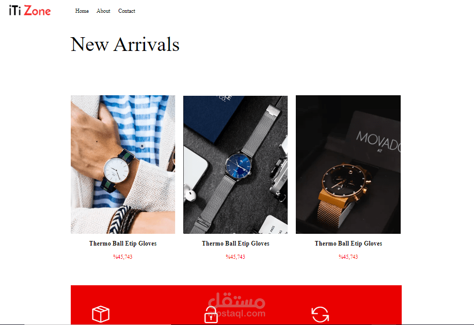This screenshot has width=474, height=325.
Task: Click first Thermo Ball Etip Gloves title
Action: pyautogui.click(x=123, y=243)
